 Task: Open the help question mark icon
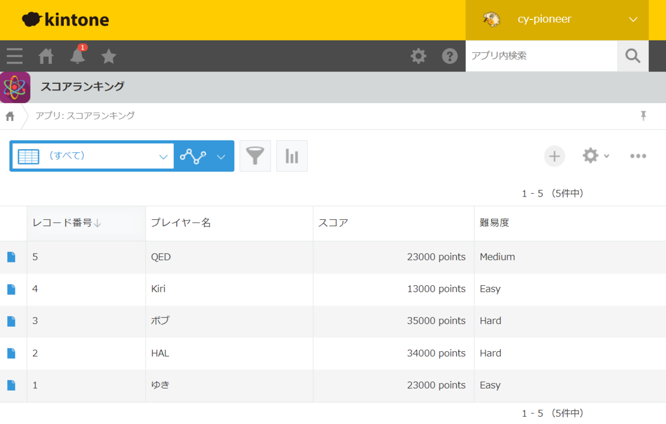click(450, 56)
